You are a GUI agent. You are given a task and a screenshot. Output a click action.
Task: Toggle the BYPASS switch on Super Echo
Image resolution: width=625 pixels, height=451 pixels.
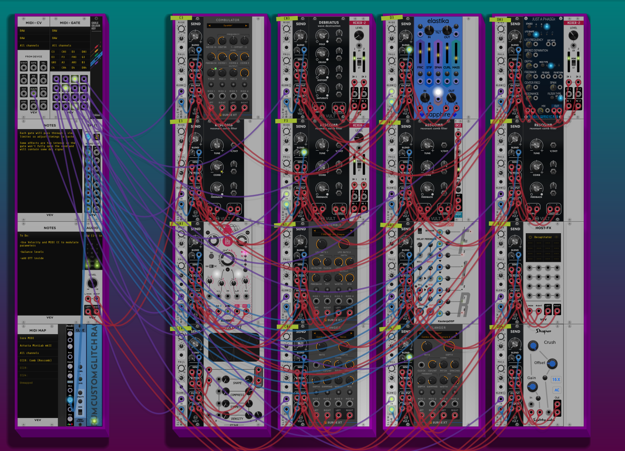click(420, 231)
